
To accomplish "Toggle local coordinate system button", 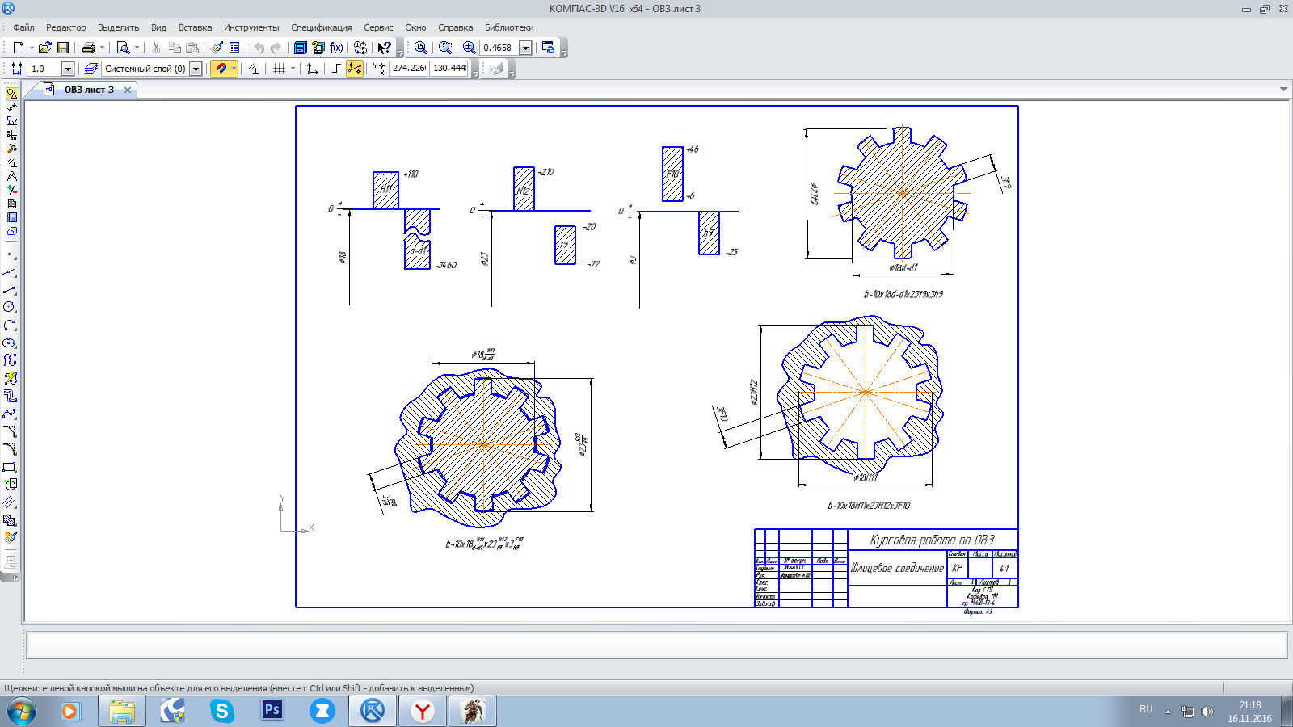I will [312, 69].
